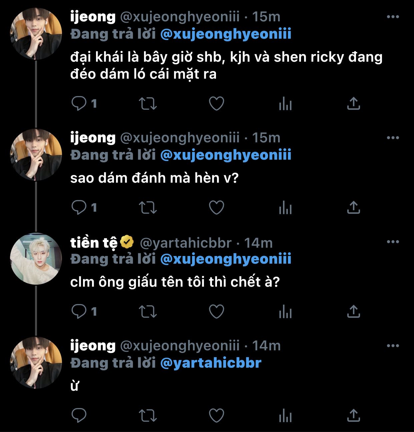This screenshot has height=432, width=414.
Task: Like the tiền tệ tweet
Action: point(216,312)
